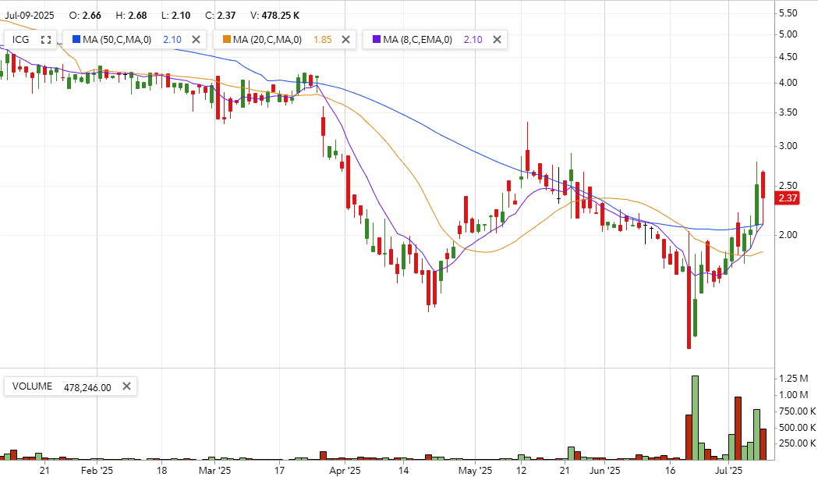Click the Jul '25 date axis label
The image size is (818, 477).
point(729,470)
